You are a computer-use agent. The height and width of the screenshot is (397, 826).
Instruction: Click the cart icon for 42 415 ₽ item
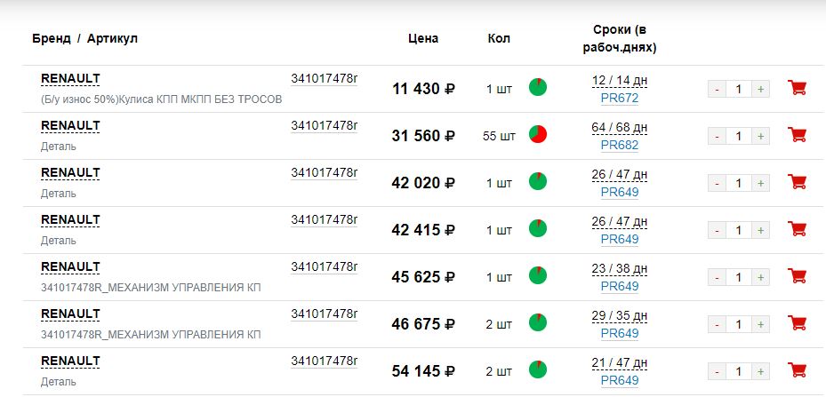pos(798,229)
